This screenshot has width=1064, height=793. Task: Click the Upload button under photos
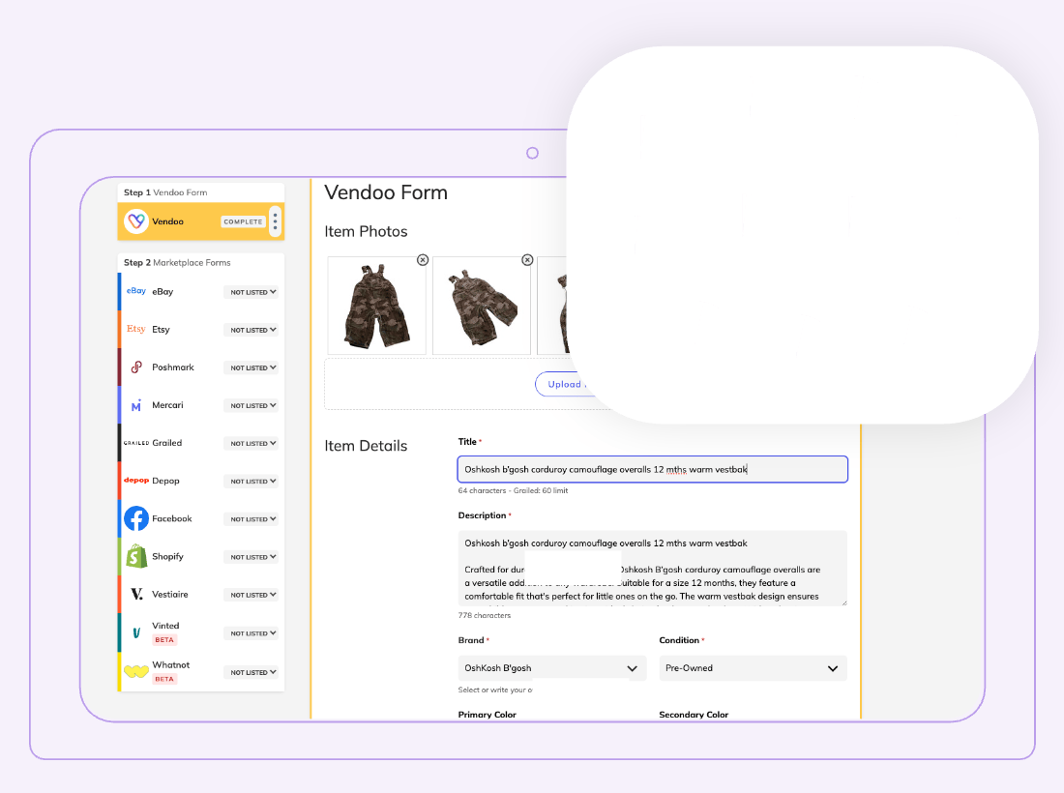[562, 384]
